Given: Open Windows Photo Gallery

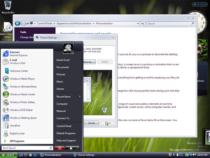Looking at the screenshot, I should point(27,102).
